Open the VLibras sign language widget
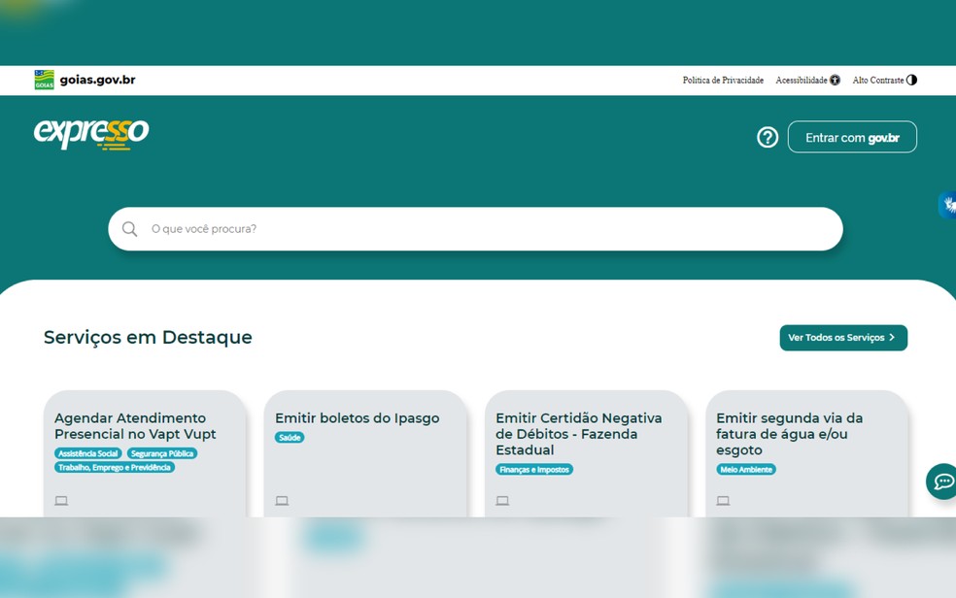Screen dimensions: 956x598 948,205
